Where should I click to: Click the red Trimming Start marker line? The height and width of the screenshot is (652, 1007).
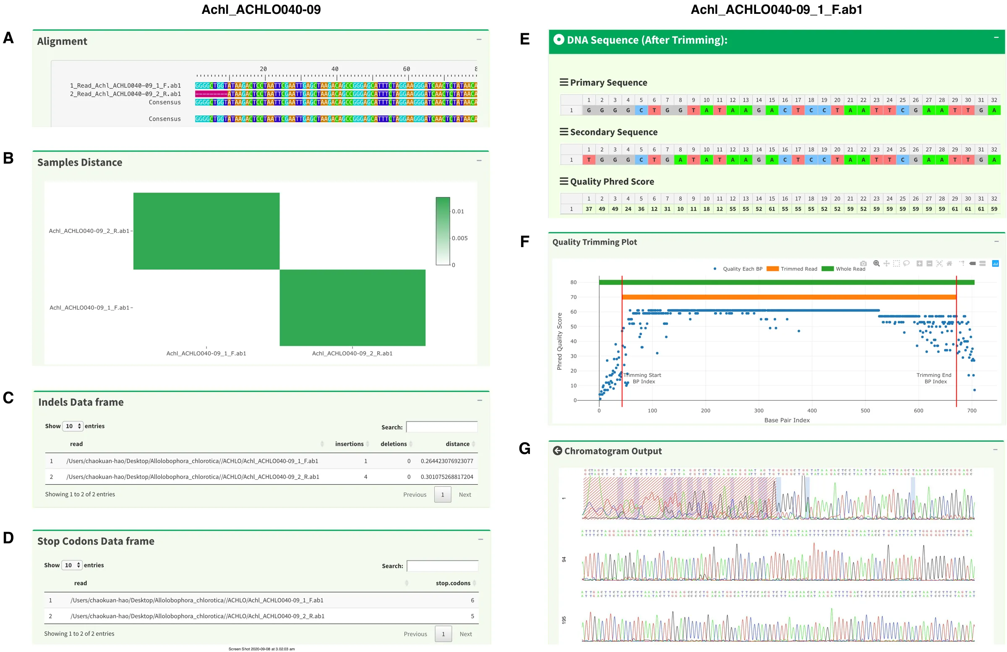[x=622, y=341]
